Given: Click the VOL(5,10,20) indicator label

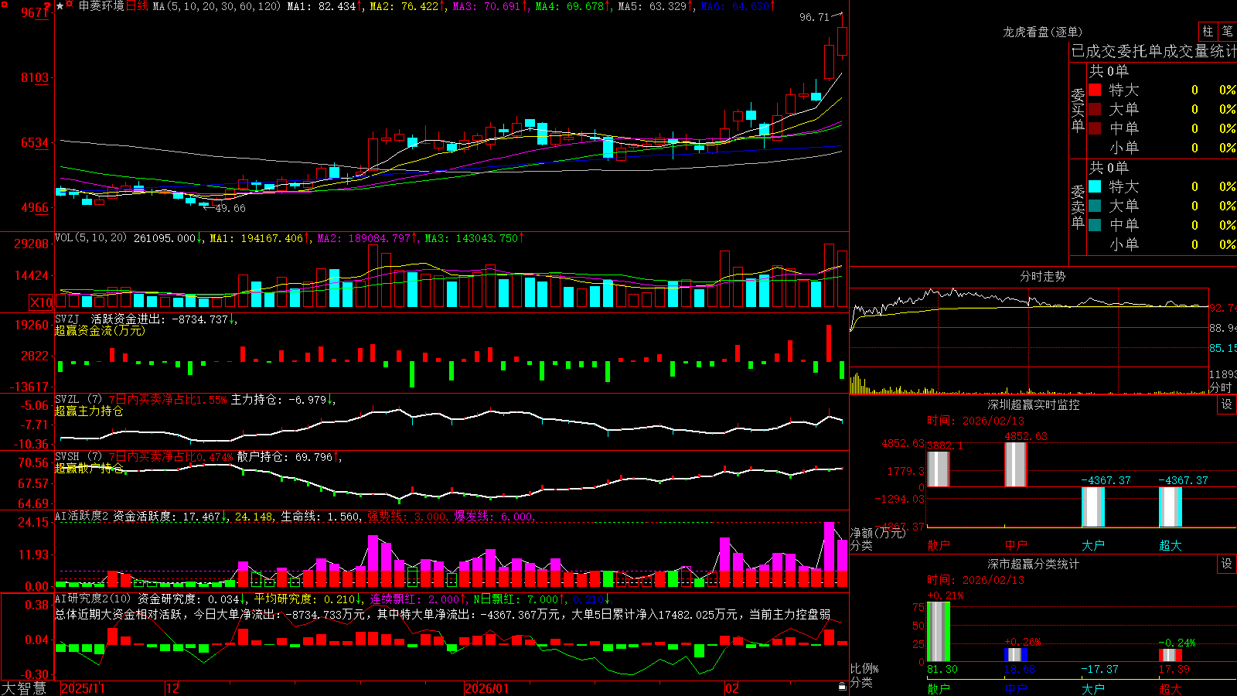Looking at the screenshot, I should [x=90, y=238].
